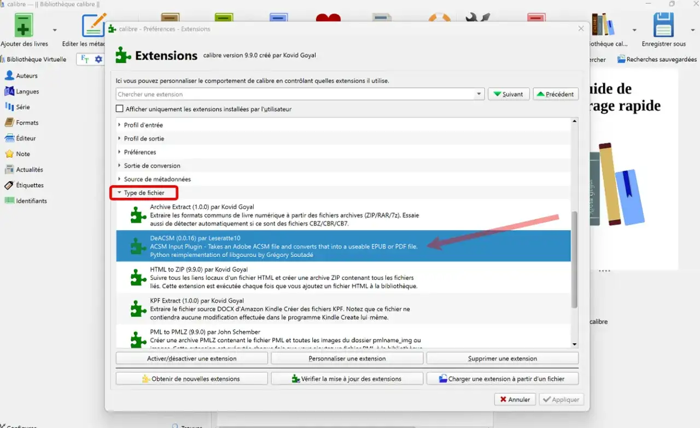
Task: Click Vérifier la mise à jour des extensions
Action: (347, 379)
